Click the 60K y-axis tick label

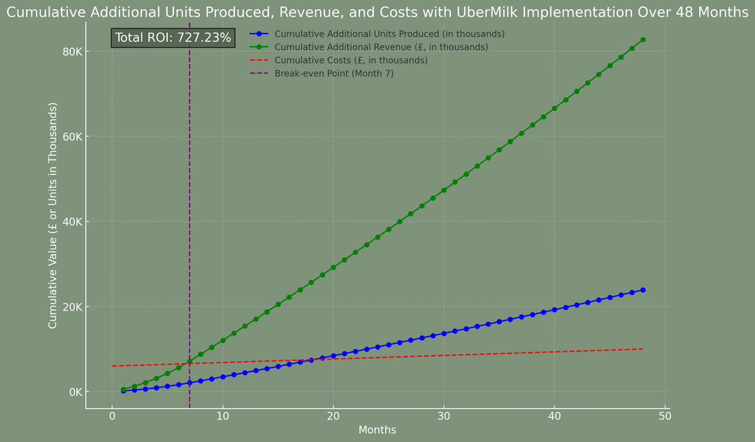click(x=72, y=137)
